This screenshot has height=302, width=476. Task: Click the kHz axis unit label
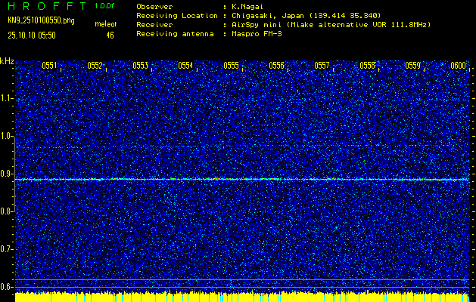click(7, 60)
